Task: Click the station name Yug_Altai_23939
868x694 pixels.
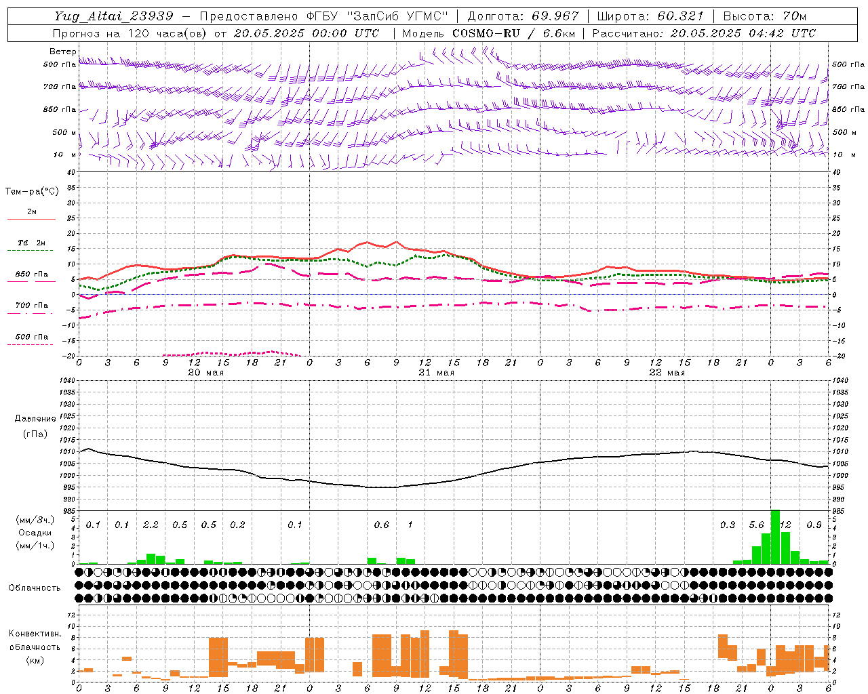Action: click(114, 16)
